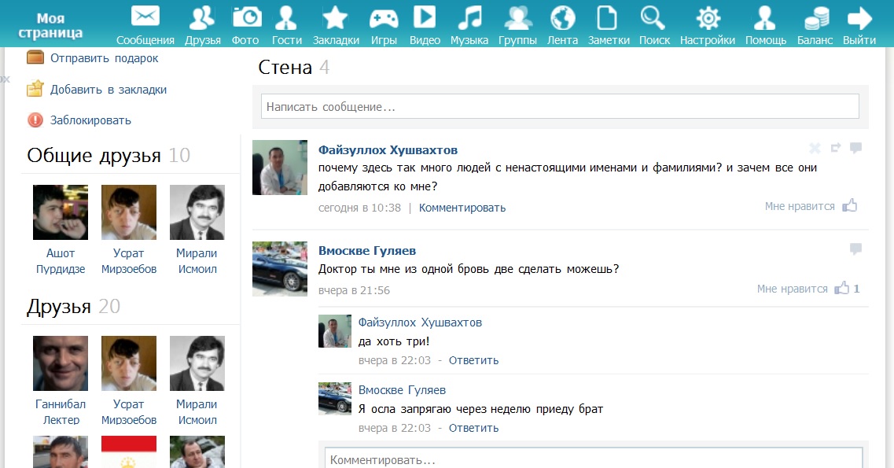The height and width of the screenshot is (468, 894).
Task: Click in Комментировать reply field
Action: (594, 459)
